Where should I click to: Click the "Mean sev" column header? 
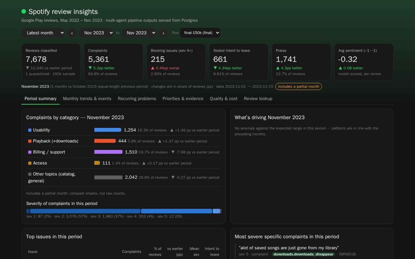[195, 252]
